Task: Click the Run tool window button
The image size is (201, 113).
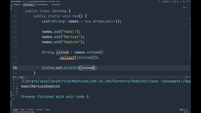Action: point(15,110)
